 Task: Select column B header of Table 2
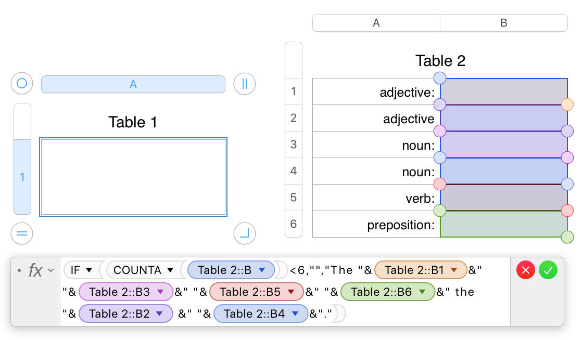point(503,23)
